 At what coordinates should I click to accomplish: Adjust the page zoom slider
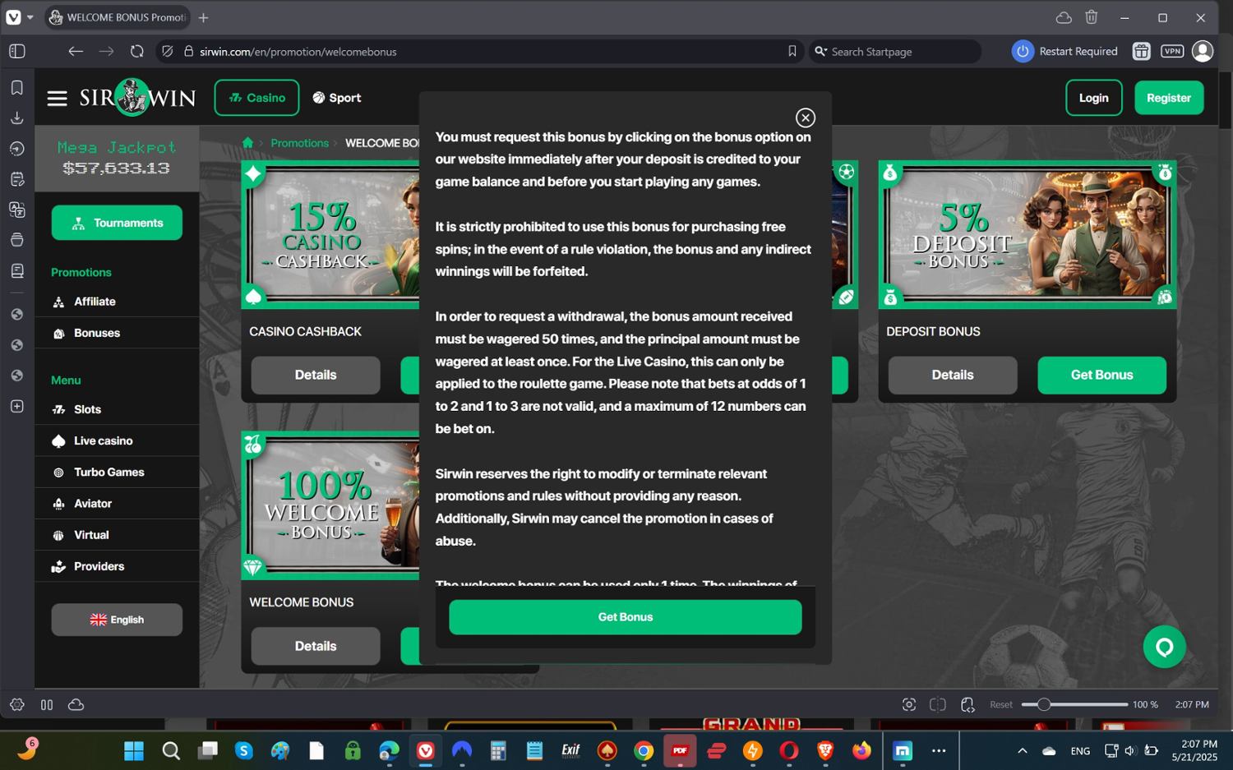[x=1043, y=704]
